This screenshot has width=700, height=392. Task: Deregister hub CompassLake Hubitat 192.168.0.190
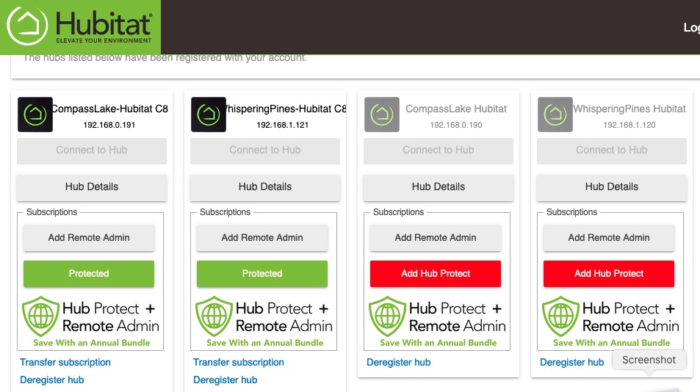pyautogui.click(x=398, y=362)
